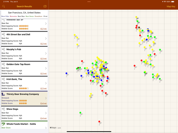
Task: Select Whole Foods Market - SoMa listing
Action: [21, 124]
